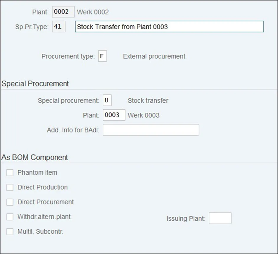
Task: Click the 'Werk 0003' plant description text
Action: pos(143,115)
